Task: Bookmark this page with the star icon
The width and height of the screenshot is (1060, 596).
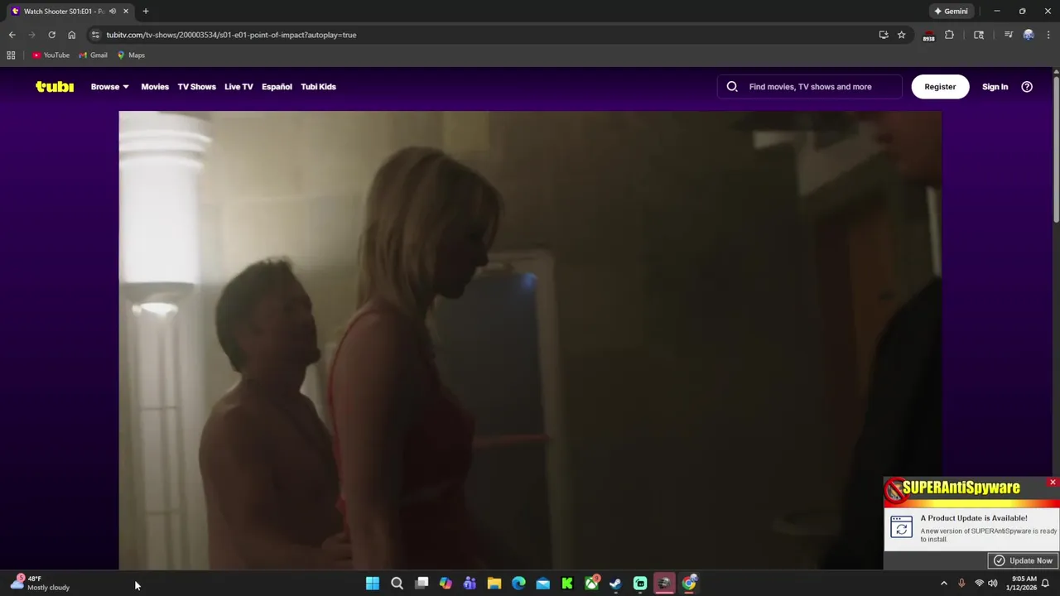Action: coord(902,35)
